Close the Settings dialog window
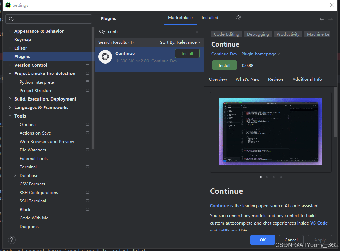This screenshot has width=340, height=251. click(x=332, y=5)
